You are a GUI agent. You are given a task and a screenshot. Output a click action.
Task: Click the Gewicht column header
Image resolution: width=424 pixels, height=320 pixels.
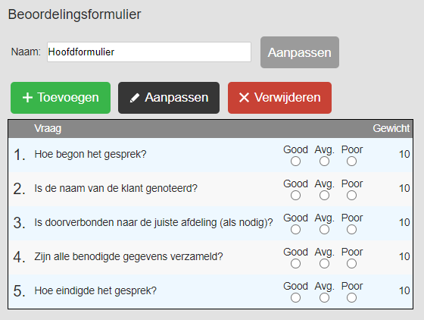point(391,128)
